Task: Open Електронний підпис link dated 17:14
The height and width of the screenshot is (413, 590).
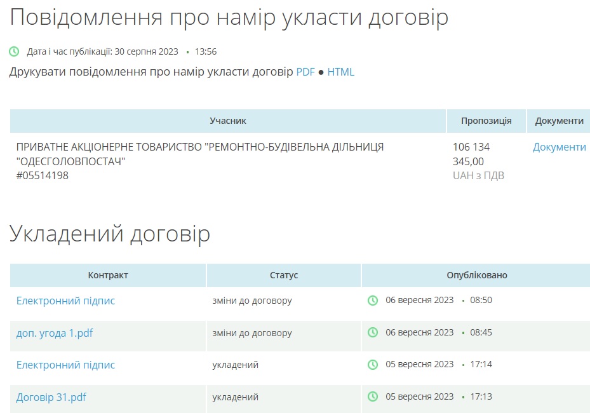Action: point(65,365)
